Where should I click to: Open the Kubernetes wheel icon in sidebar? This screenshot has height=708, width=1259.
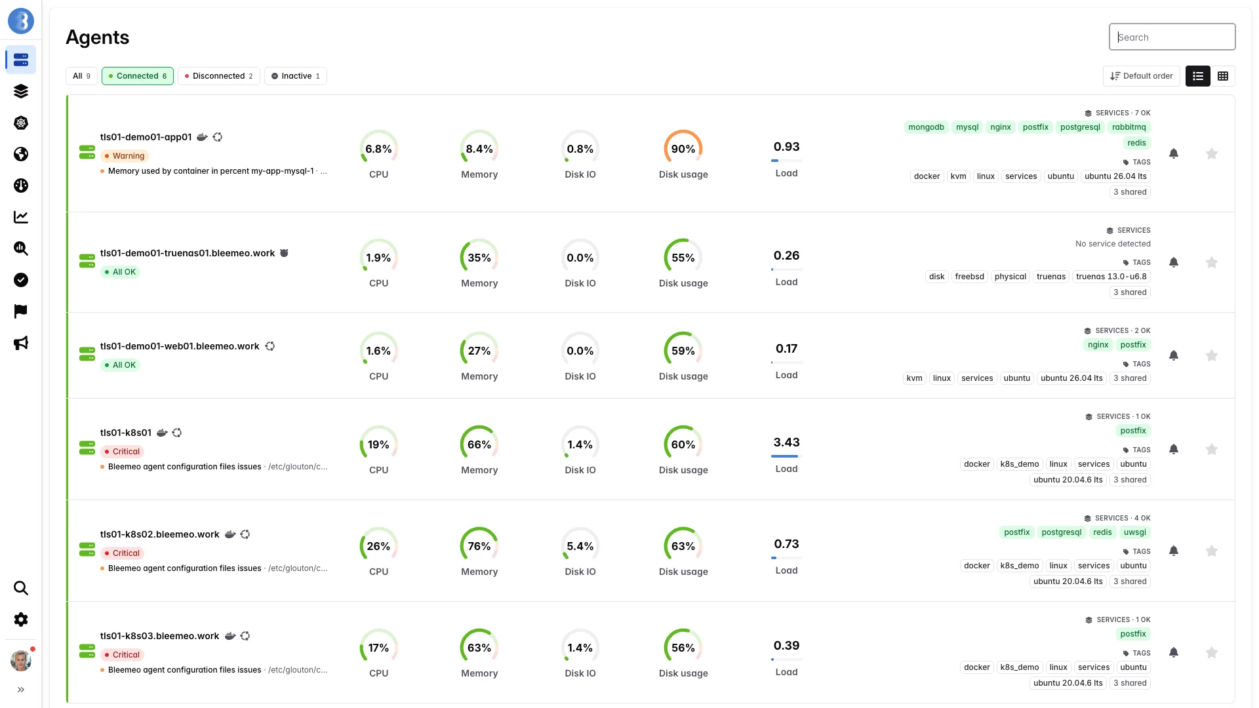tap(21, 123)
